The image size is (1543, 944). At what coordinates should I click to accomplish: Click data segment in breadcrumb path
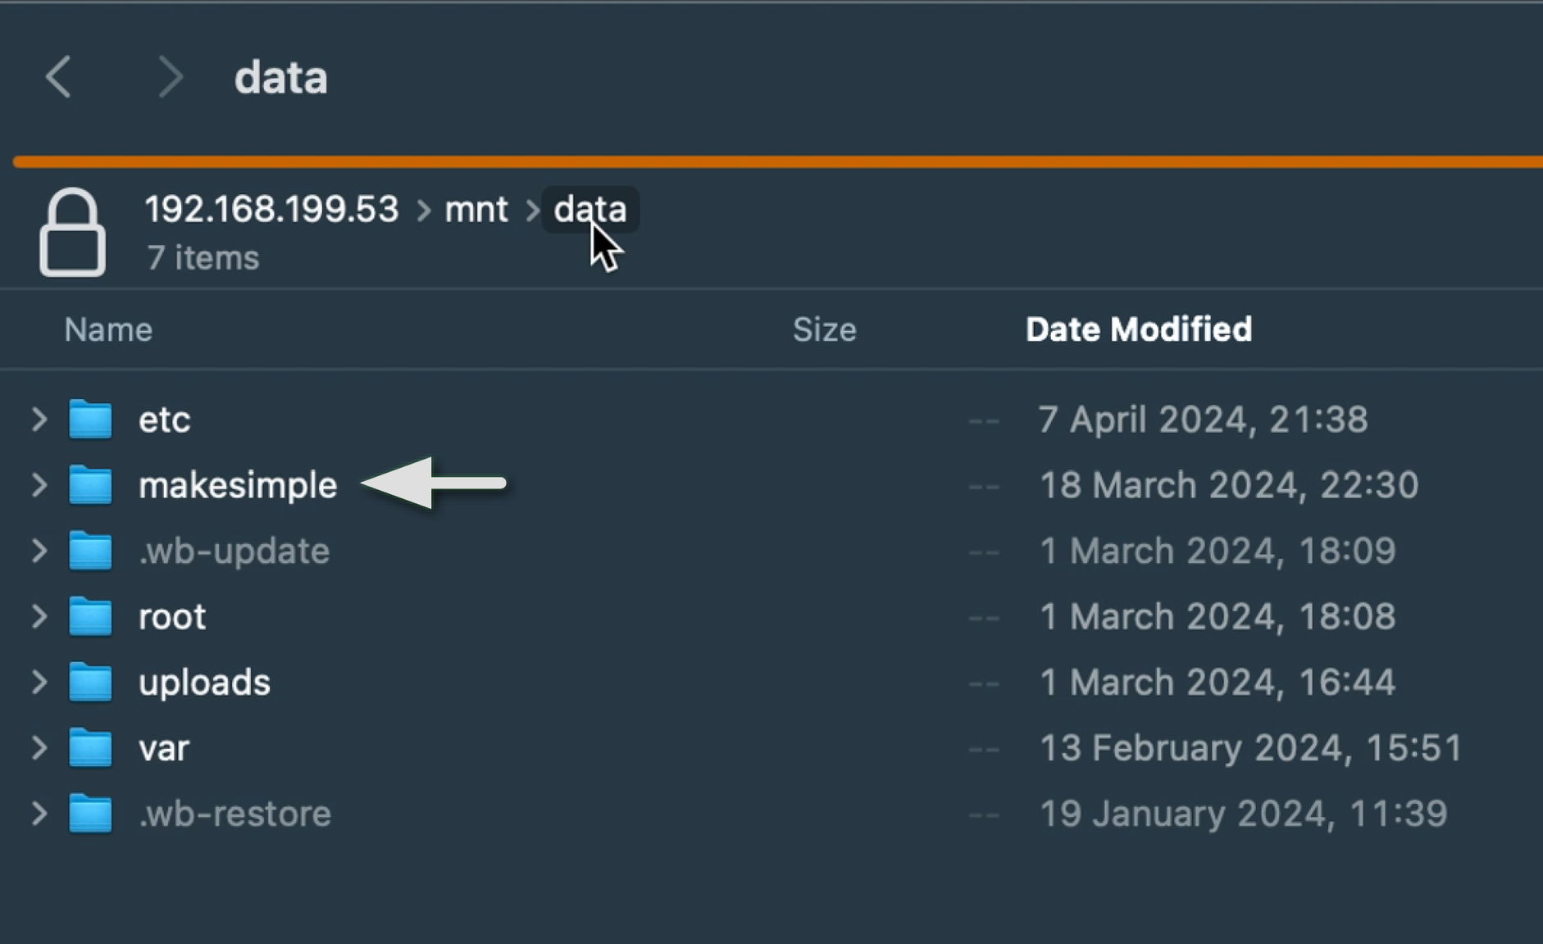pos(589,210)
